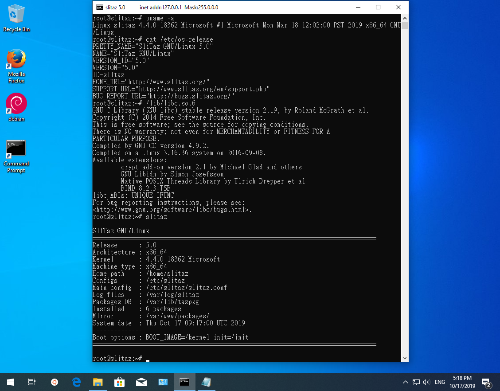
Task: Click the HOME_URL="http://www.slitaz.org/" line
Action: point(151,82)
